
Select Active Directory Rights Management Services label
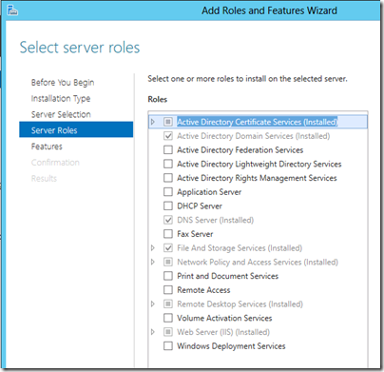click(x=257, y=178)
